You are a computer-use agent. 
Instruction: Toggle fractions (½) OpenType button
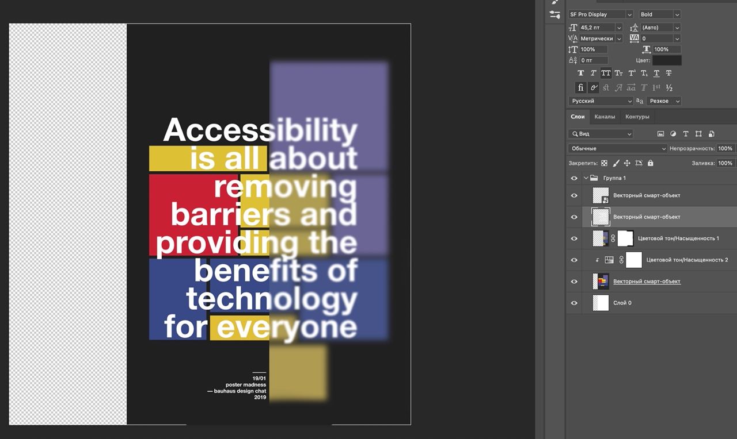(669, 88)
